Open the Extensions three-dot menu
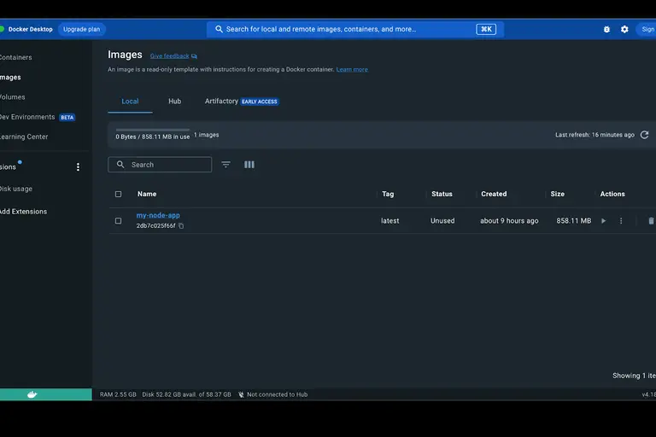This screenshot has height=437, width=656. 78,167
